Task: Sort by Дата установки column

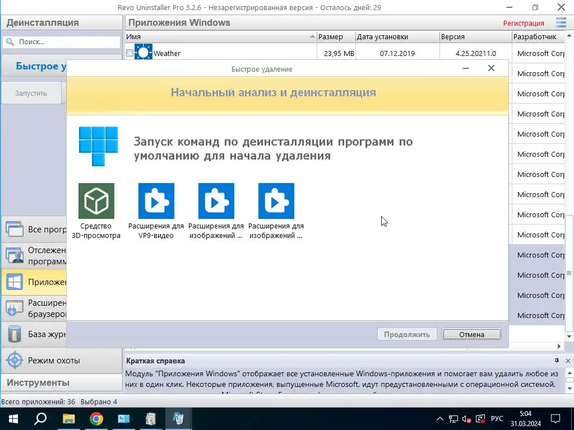Action: pyautogui.click(x=397, y=36)
